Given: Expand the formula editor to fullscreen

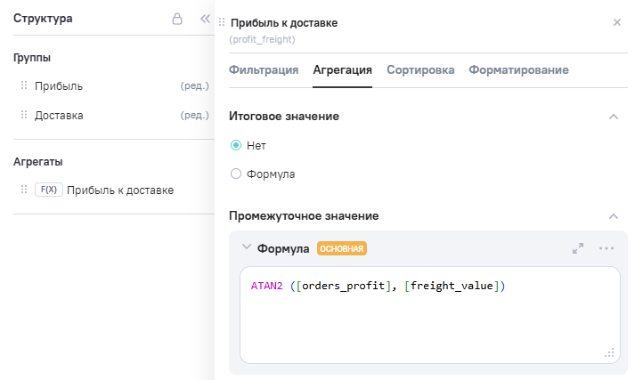Looking at the screenshot, I should tap(578, 248).
